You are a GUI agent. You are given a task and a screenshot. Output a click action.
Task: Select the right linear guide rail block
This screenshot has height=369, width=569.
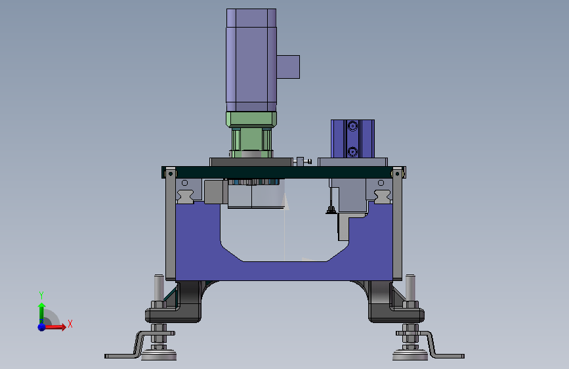(382, 196)
